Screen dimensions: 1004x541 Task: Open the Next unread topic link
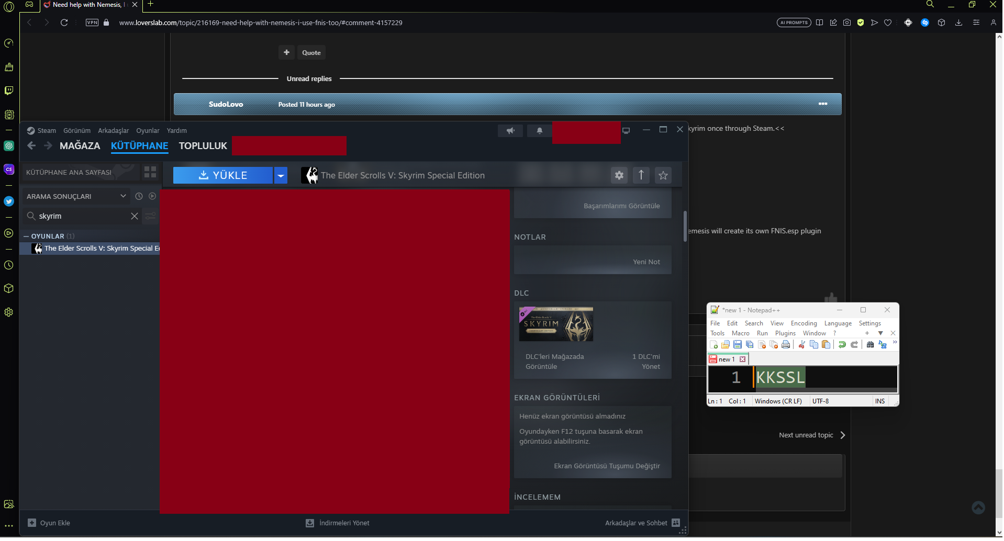tap(812, 436)
